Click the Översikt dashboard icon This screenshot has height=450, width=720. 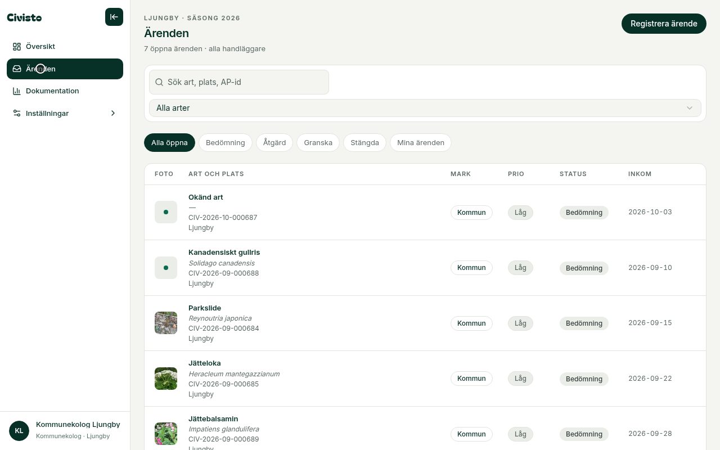17,47
